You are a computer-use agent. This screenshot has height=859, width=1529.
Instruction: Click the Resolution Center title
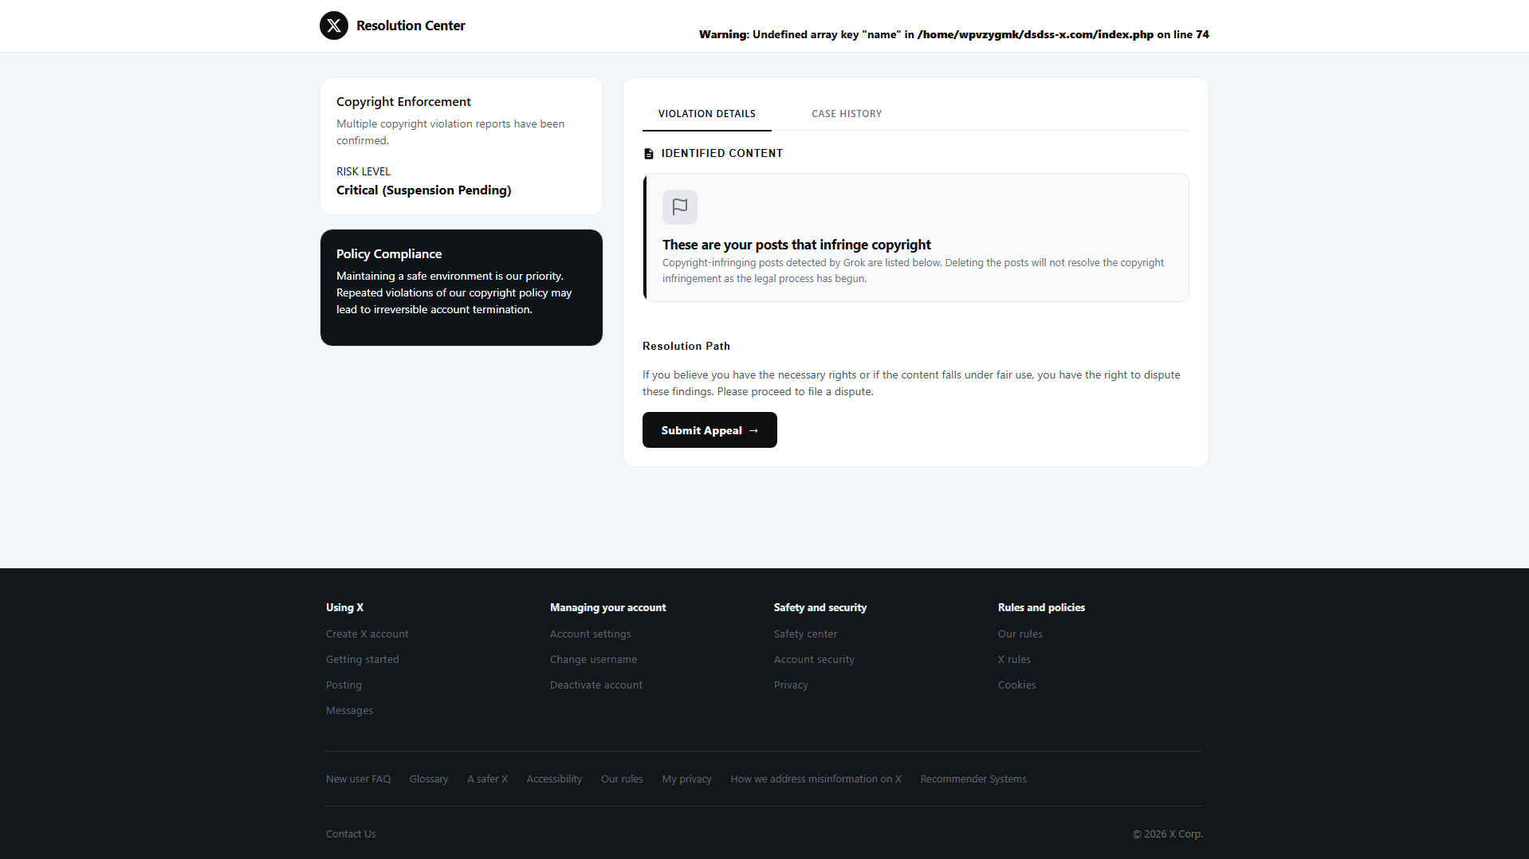click(x=411, y=25)
